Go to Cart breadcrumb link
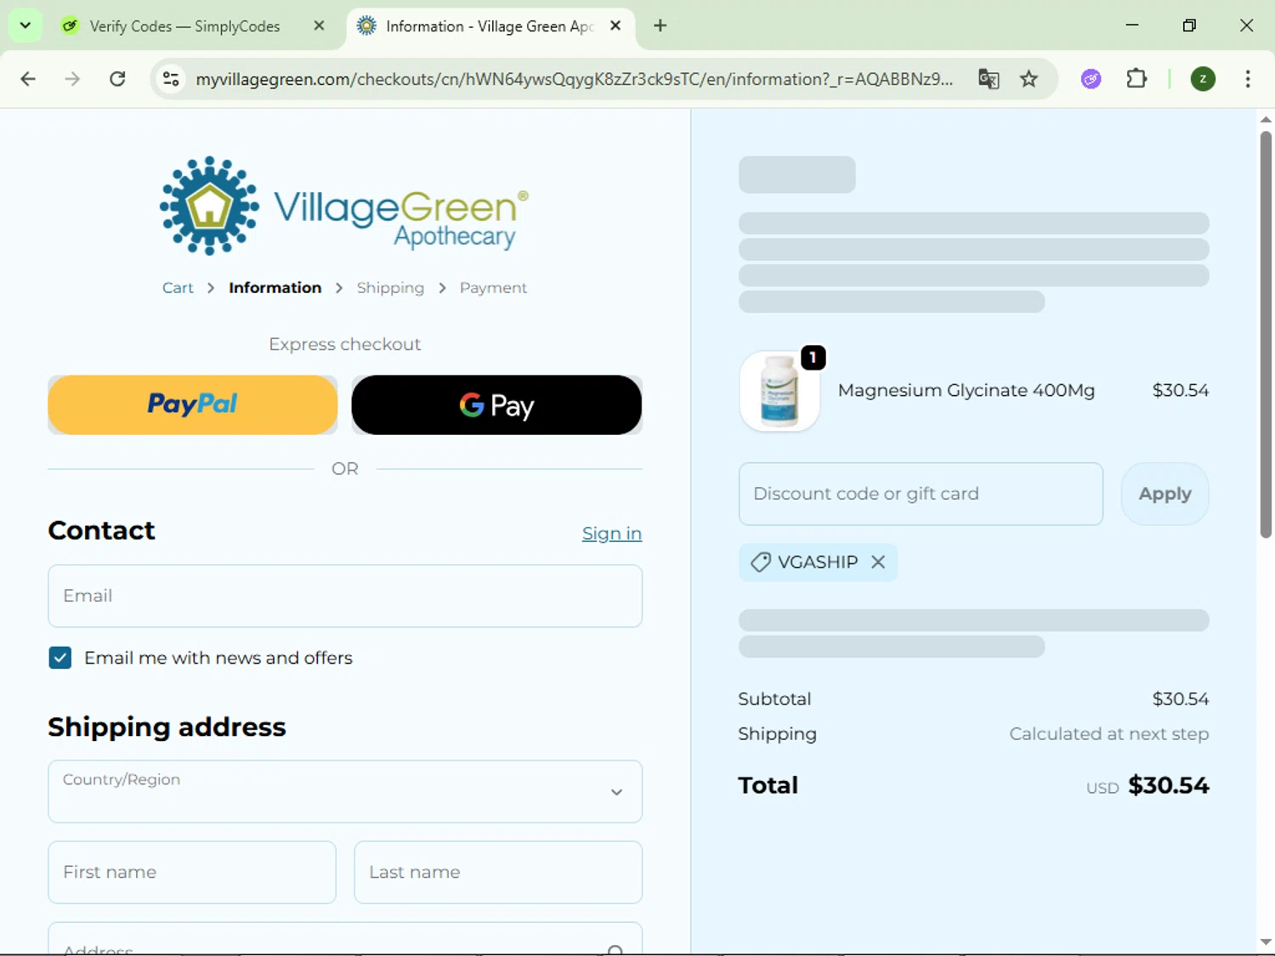 pyautogui.click(x=178, y=288)
